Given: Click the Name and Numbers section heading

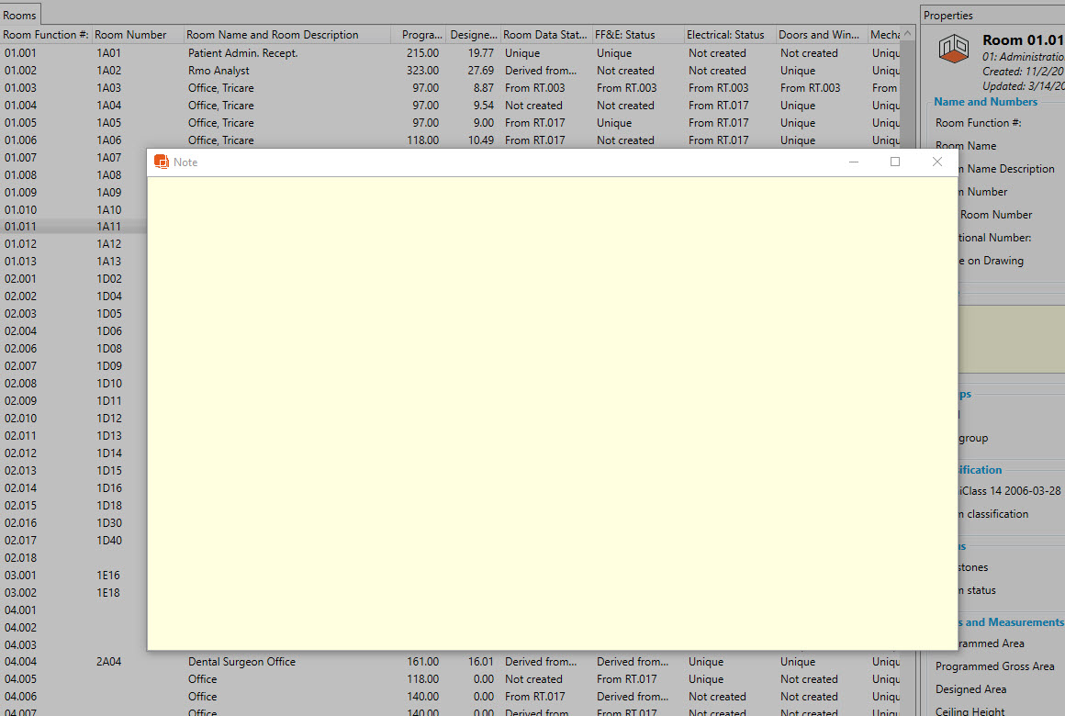Looking at the screenshot, I should tap(985, 102).
